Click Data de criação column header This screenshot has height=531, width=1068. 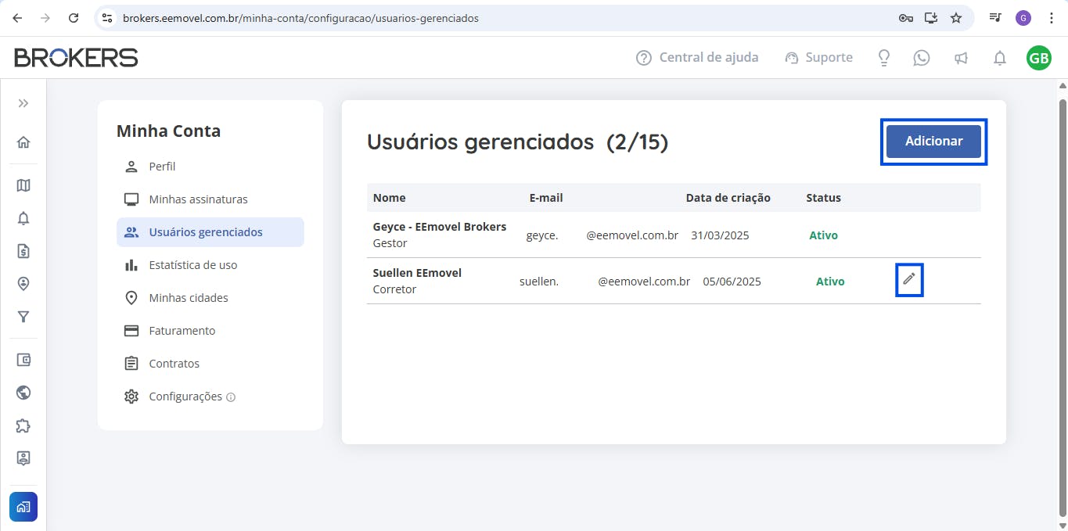tap(728, 198)
